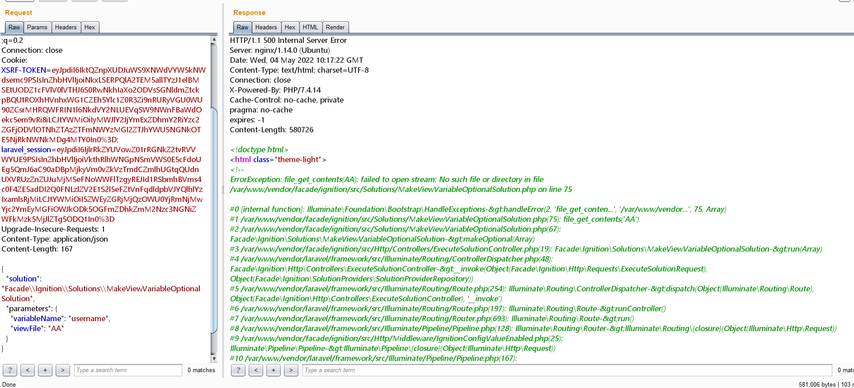
Task: Select the Response Raw tab
Action: click(x=242, y=28)
